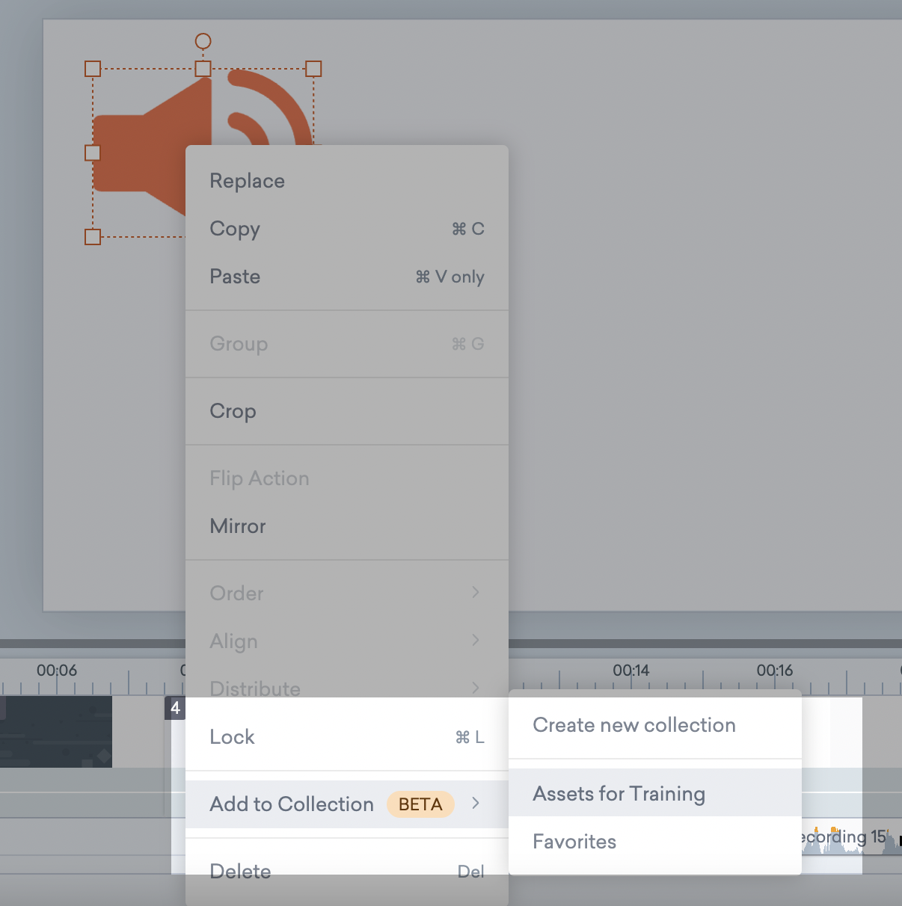Add the asset to Favorites collection
Image resolution: width=902 pixels, height=906 pixels.
(574, 842)
